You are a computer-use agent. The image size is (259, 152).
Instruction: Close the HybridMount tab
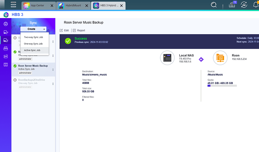tap(87, 6)
